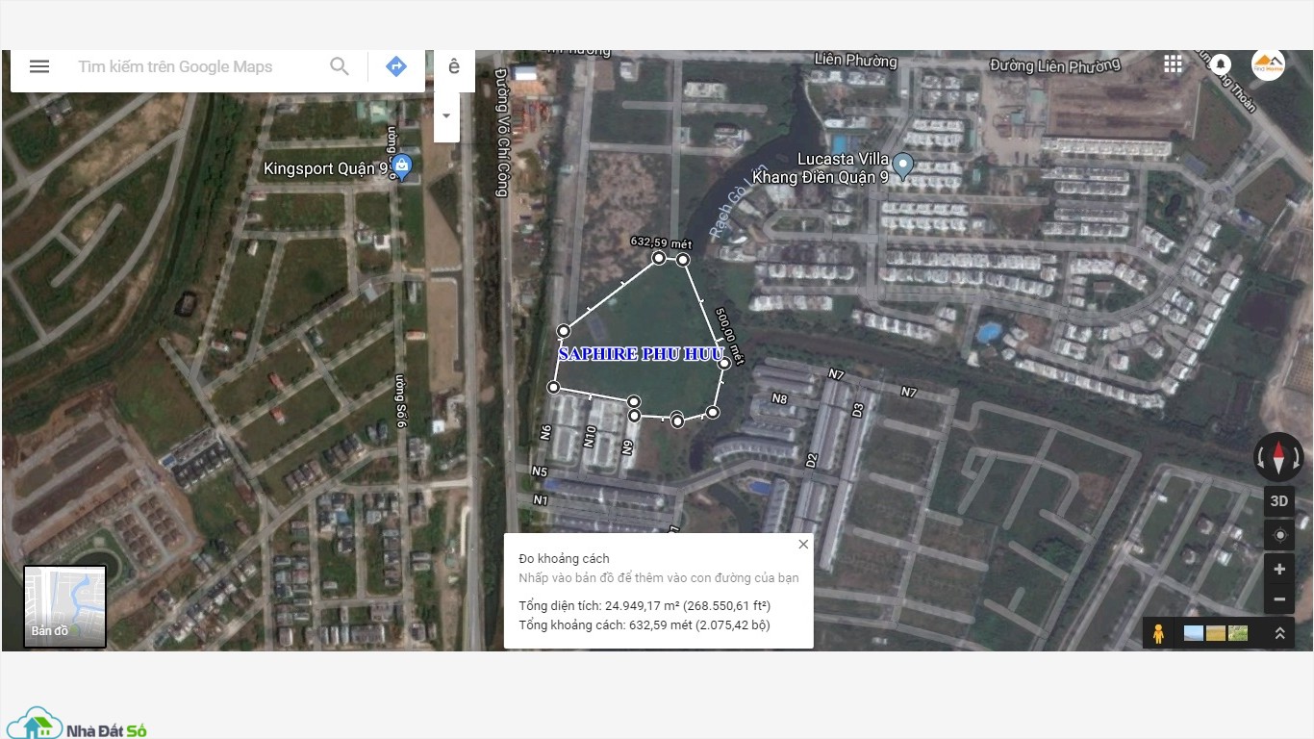Viewport: 1314px width, 739px height.
Task: Click the 'N8' street label
Action: pos(780,399)
